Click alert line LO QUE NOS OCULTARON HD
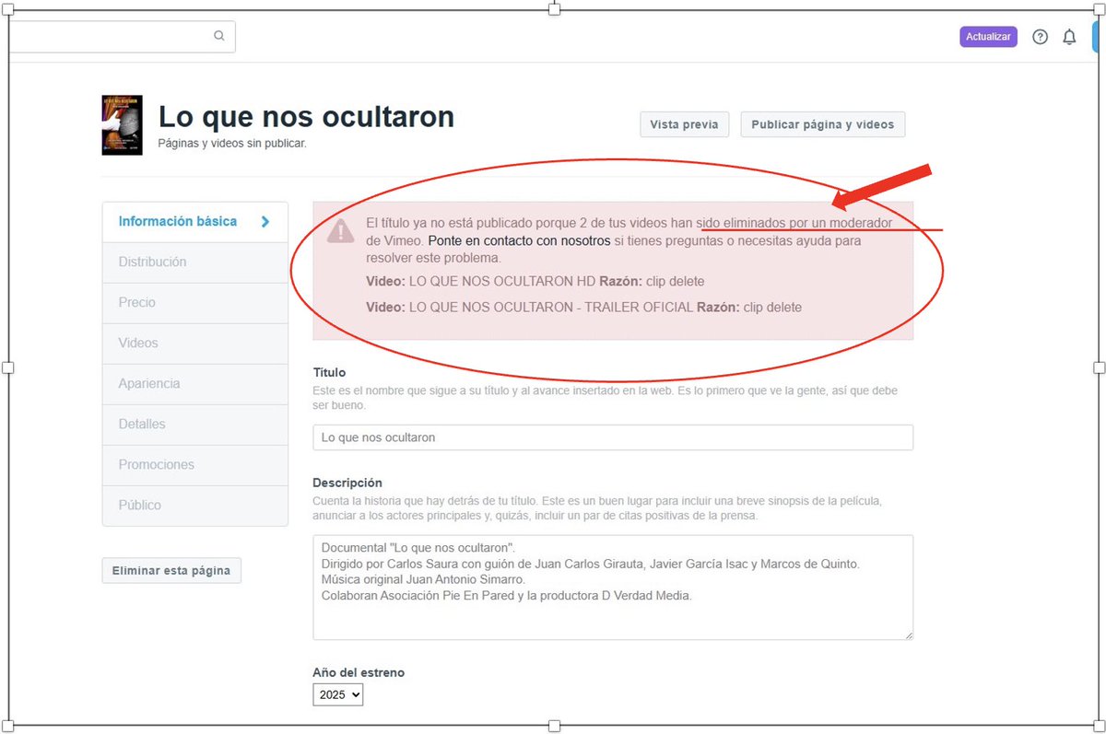This screenshot has width=1106, height=734. pos(535,281)
